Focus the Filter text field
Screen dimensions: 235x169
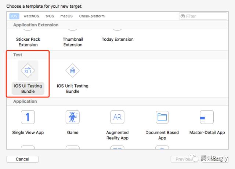[x=203, y=16]
